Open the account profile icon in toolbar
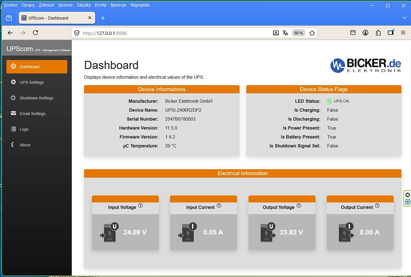411x277 pixels. [x=365, y=33]
